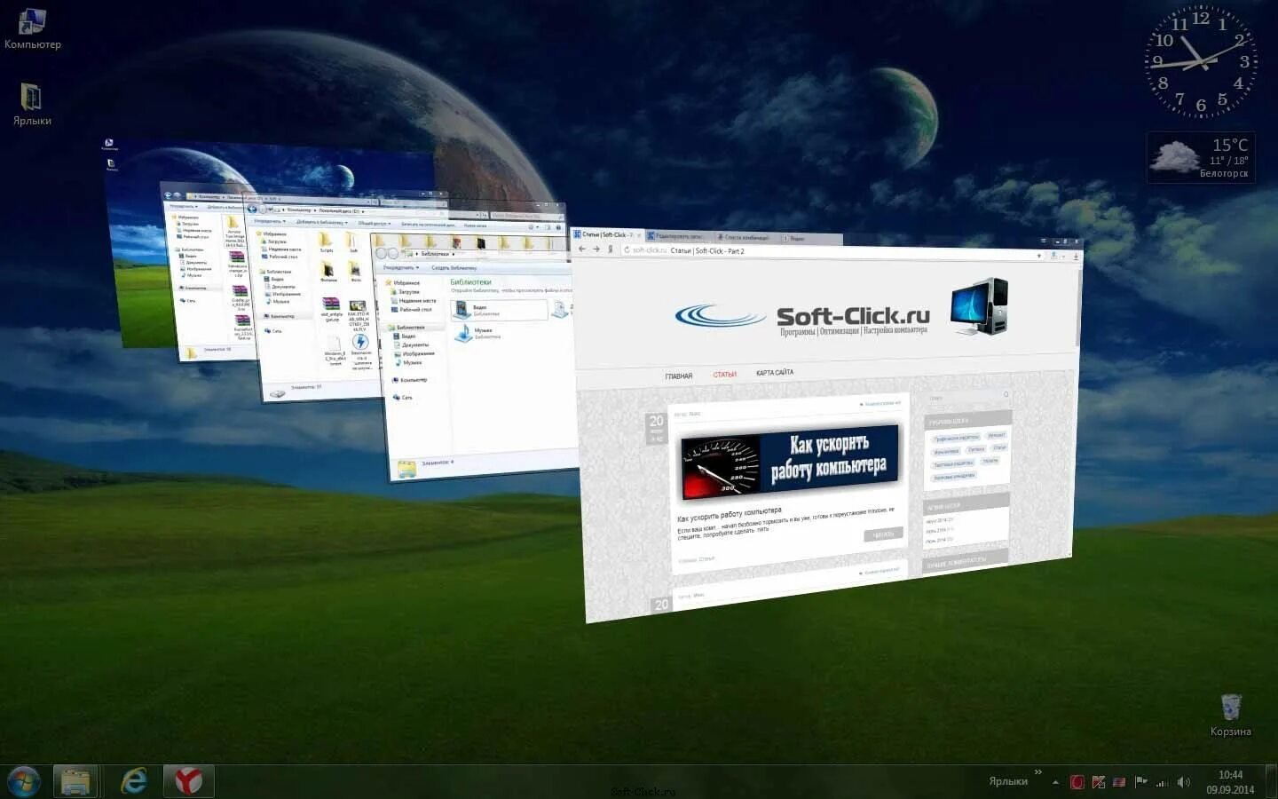Click the Action Center flag icon in the tray
The width and height of the screenshot is (1278, 799).
tap(1140, 782)
